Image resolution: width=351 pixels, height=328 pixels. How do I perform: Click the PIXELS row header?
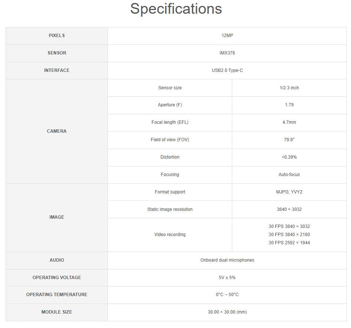coord(57,36)
